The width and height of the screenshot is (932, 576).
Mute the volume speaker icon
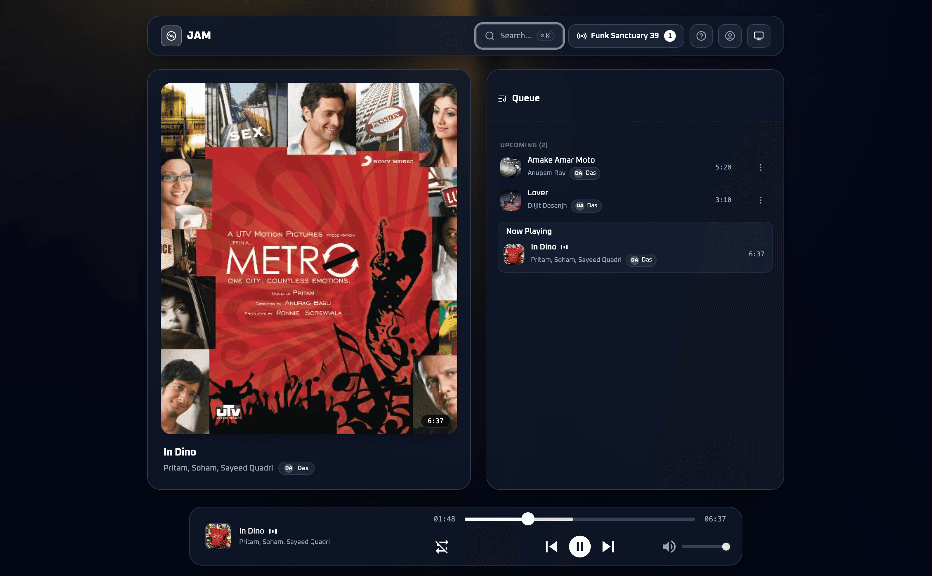point(669,547)
